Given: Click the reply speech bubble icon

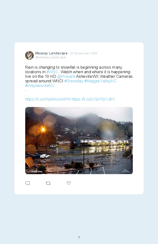Looking at the screenshot, I should [28, 183].
